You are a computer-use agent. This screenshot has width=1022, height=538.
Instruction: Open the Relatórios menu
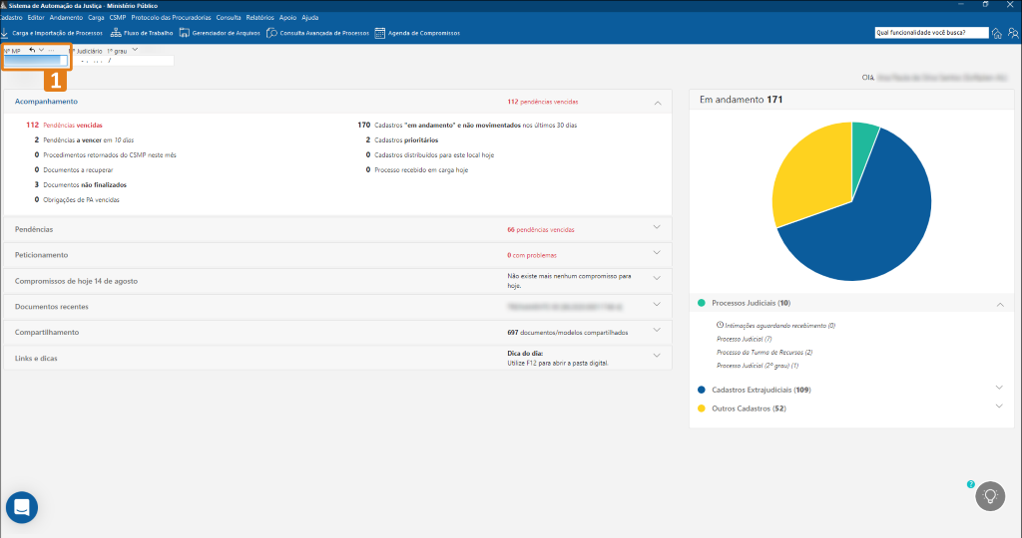pos(258,17)
